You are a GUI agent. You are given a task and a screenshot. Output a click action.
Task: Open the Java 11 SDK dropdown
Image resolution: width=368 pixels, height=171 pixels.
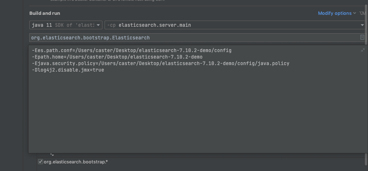66,25
